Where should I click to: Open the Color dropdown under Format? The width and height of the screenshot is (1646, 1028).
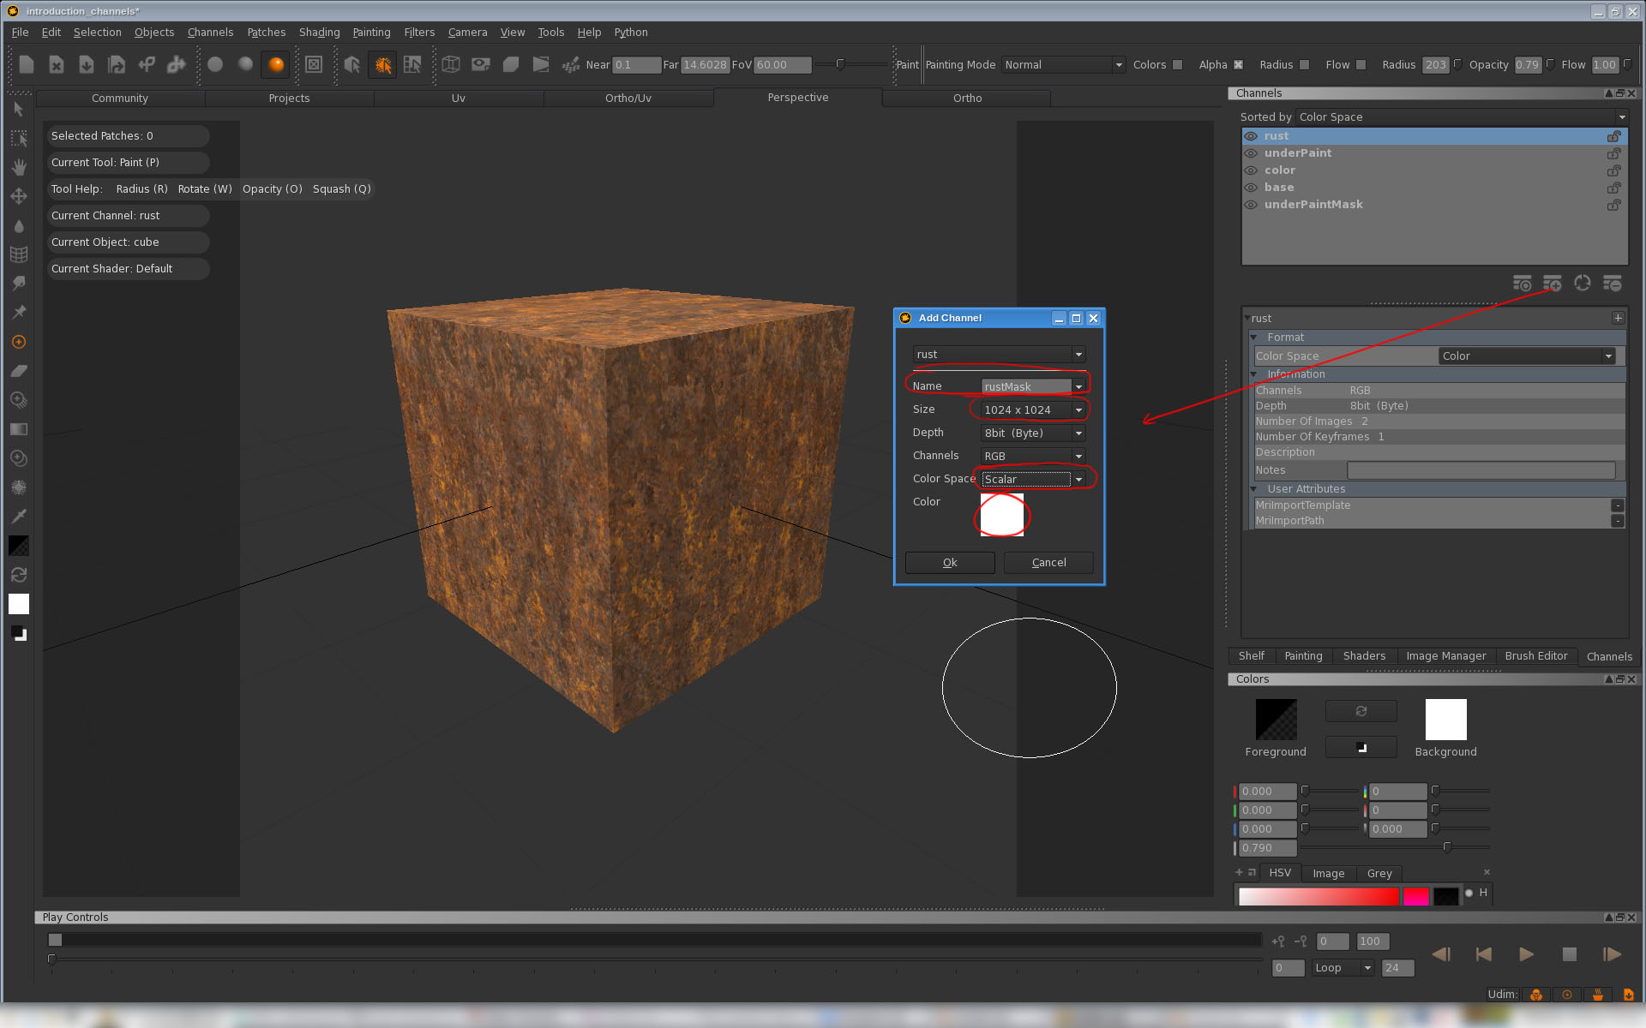1527,356
